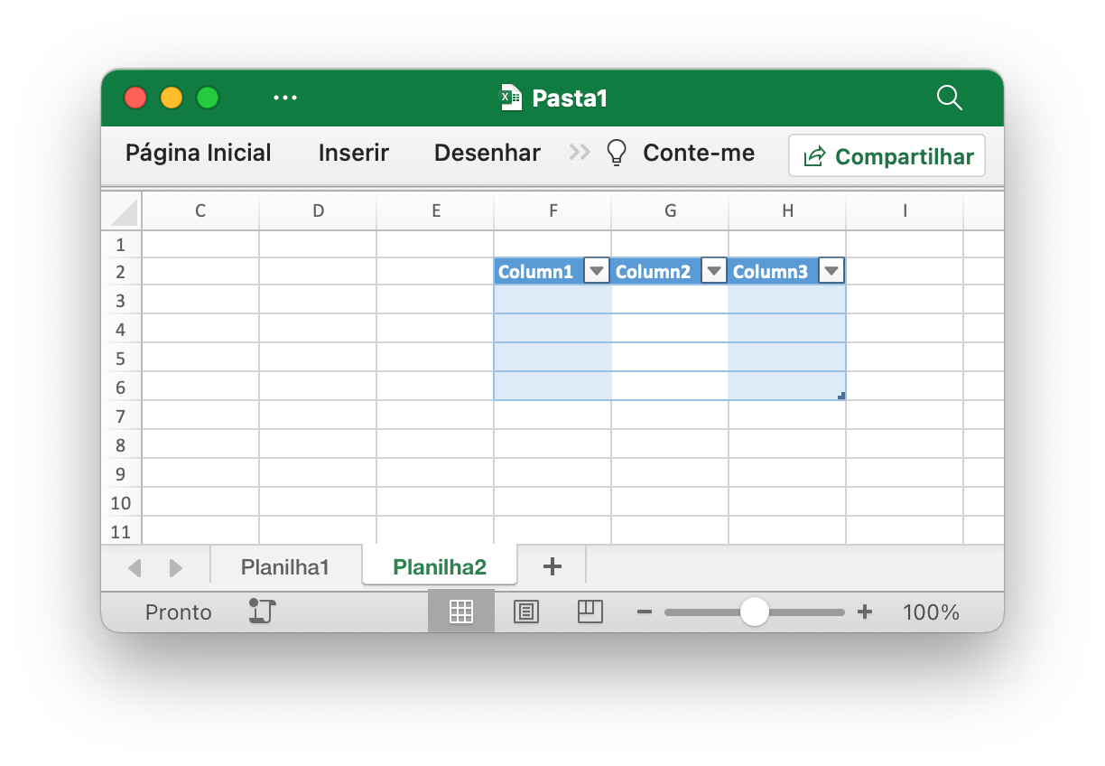Viewport: 1105px width, 766px height.
Task: Open Column1 filter dropdown
Action: pos(597,271)
